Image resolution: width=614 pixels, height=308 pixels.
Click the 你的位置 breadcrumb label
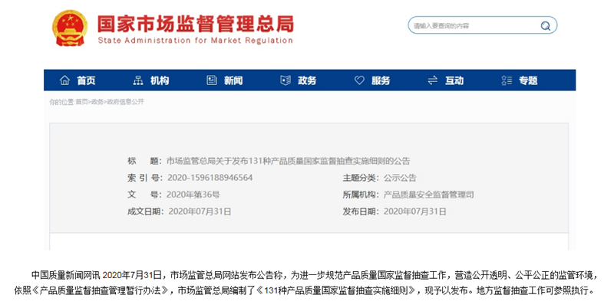coord(61,102)
